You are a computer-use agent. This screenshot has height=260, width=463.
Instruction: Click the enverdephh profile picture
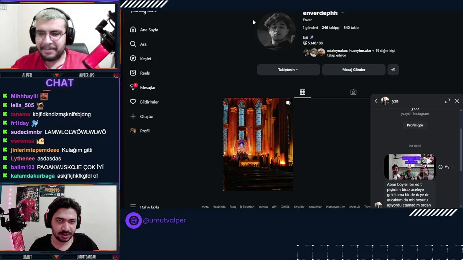click(x=276, y=31)
